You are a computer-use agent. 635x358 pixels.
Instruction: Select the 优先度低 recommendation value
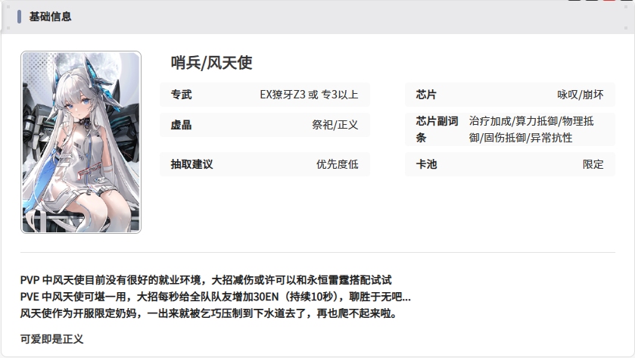(x=337, y=164)
